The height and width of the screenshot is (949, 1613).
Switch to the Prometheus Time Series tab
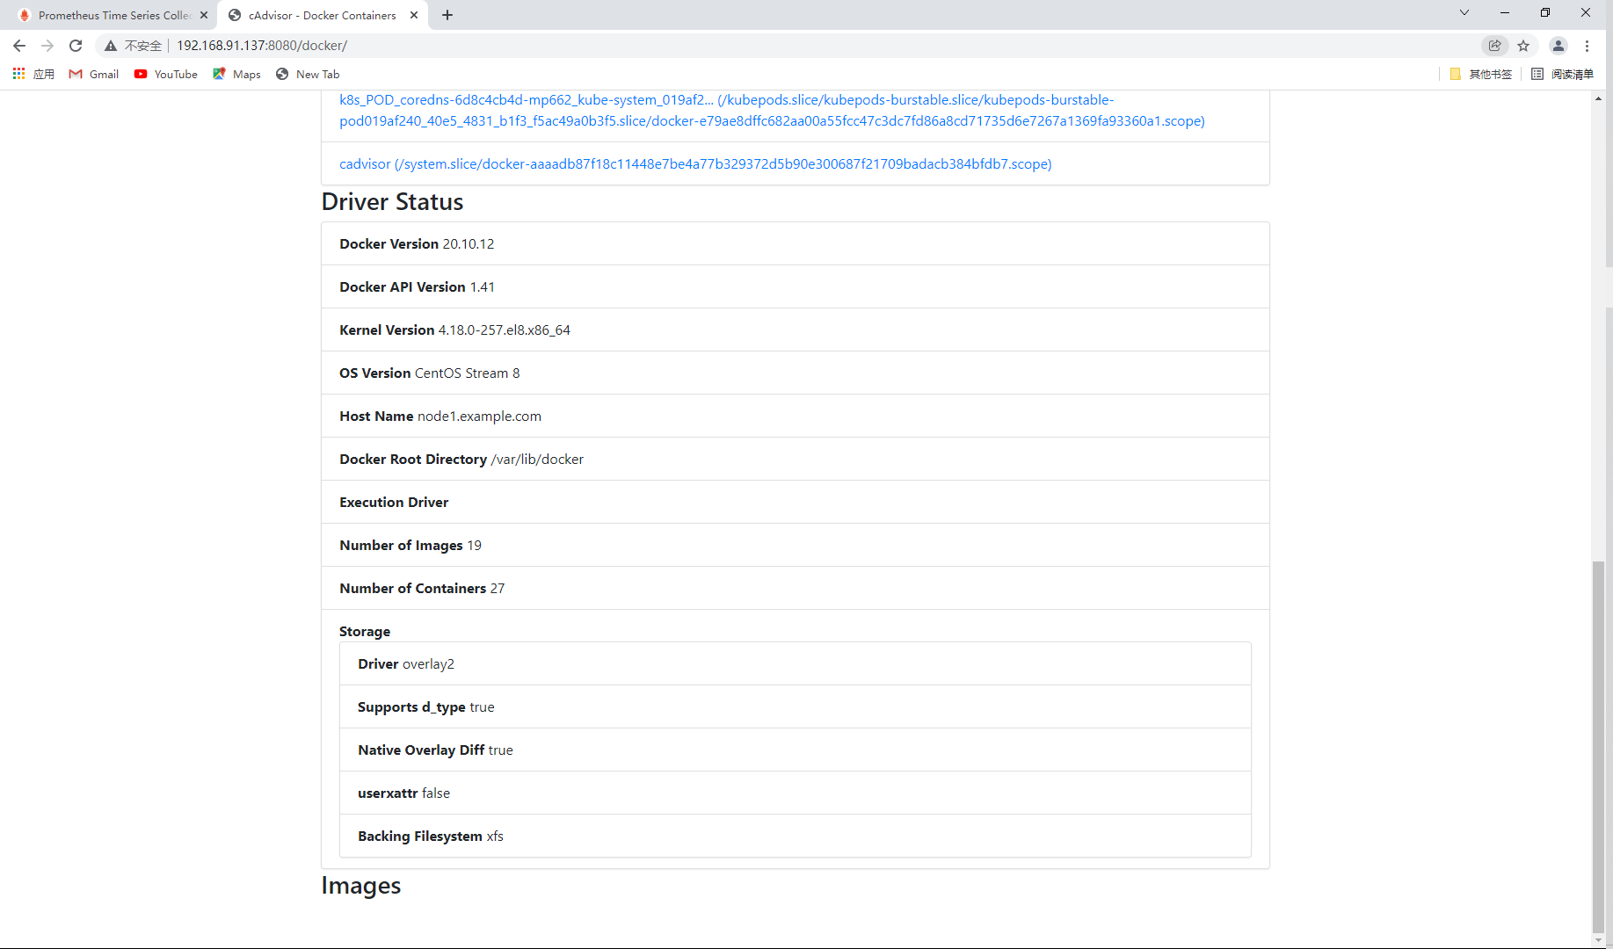point(113,15)
